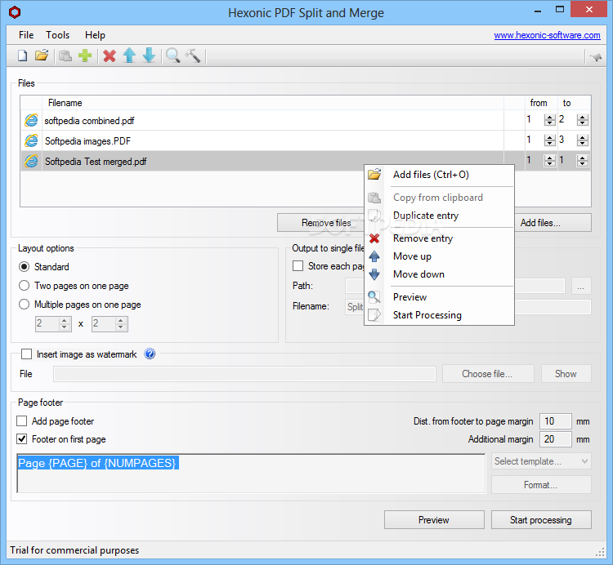This screenshot has width=613, height=565.
Task: Click the file icon beside Softpedia Test merged.pdf
Action: (x=31, y=161)
